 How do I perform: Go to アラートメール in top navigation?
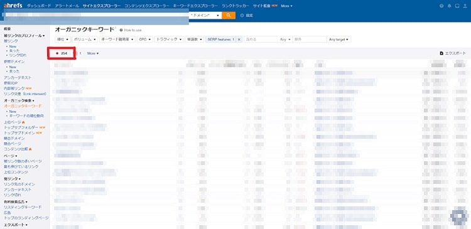pyautogui.click(x=67, y=6)
